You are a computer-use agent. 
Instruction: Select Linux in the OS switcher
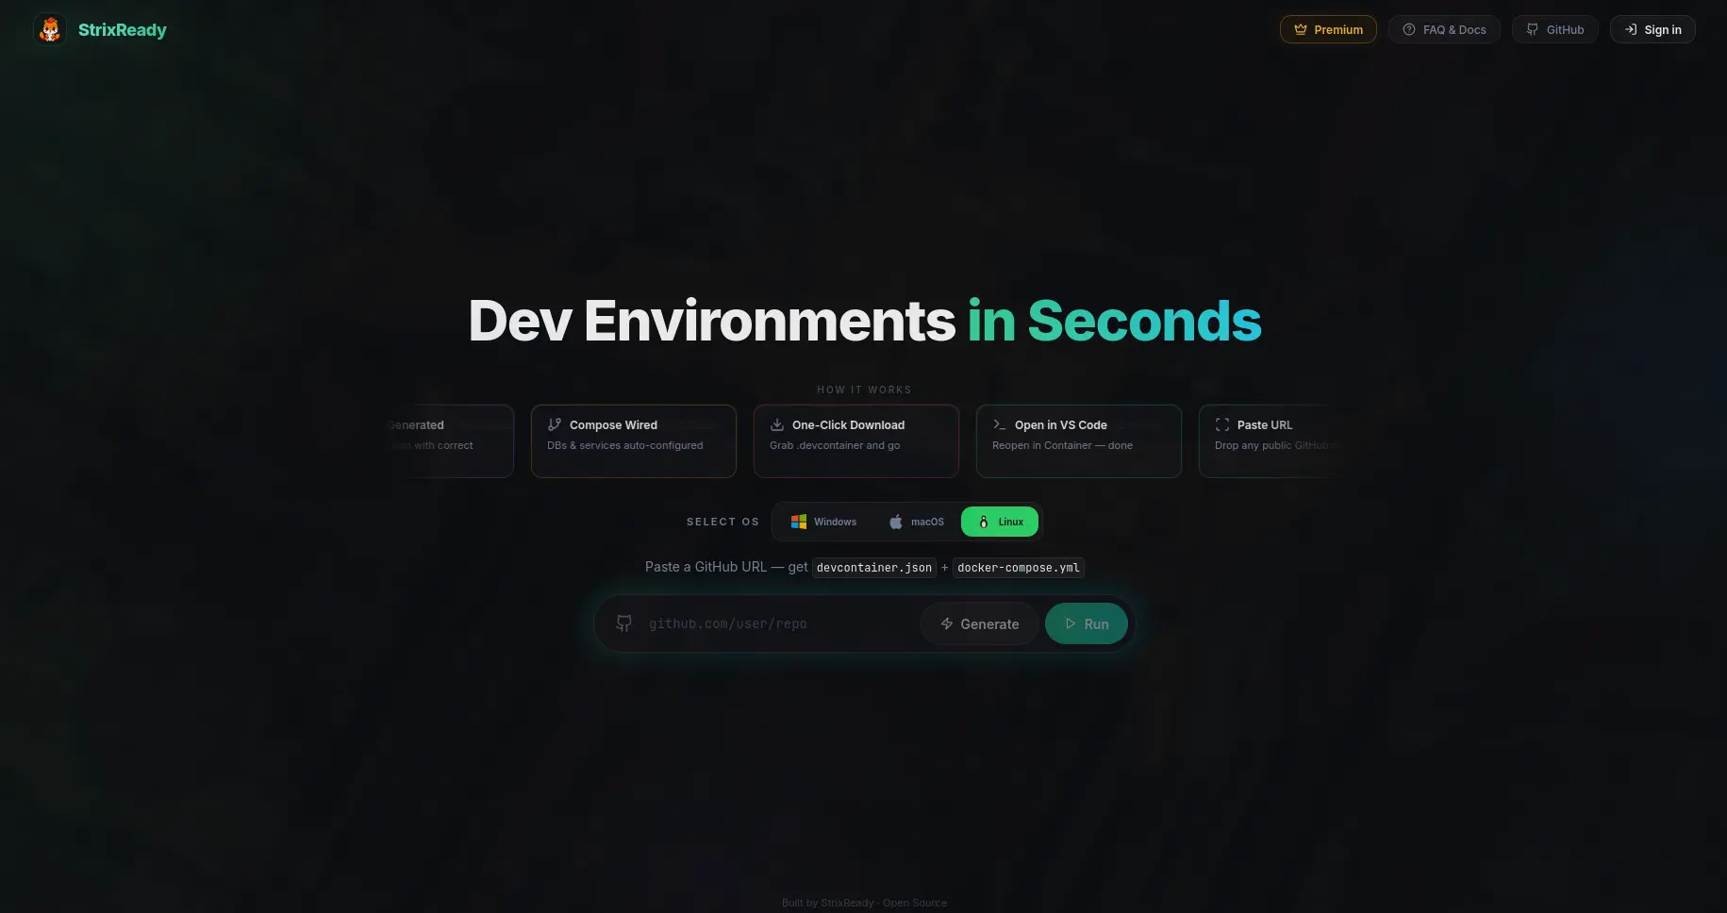coord(999,522)
